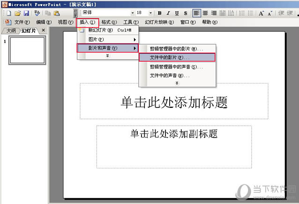Open an existing file via folder icon
The height and width of the screenshot is (204, 299).
(17, 13)
